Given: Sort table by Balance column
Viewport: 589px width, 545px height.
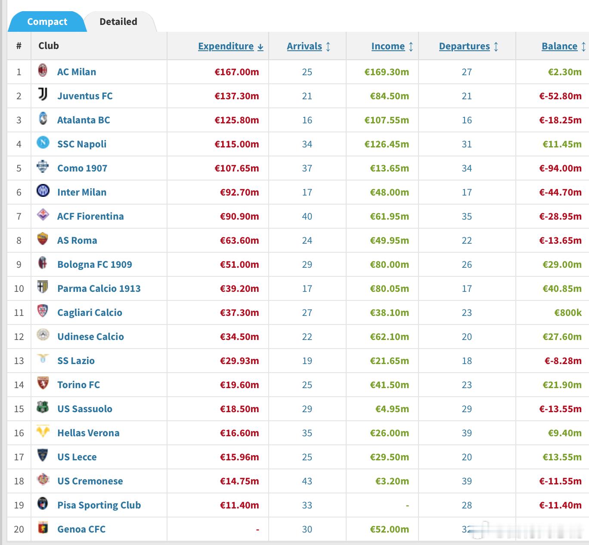Looking at the screenshot, I should (x=563, y=46).
